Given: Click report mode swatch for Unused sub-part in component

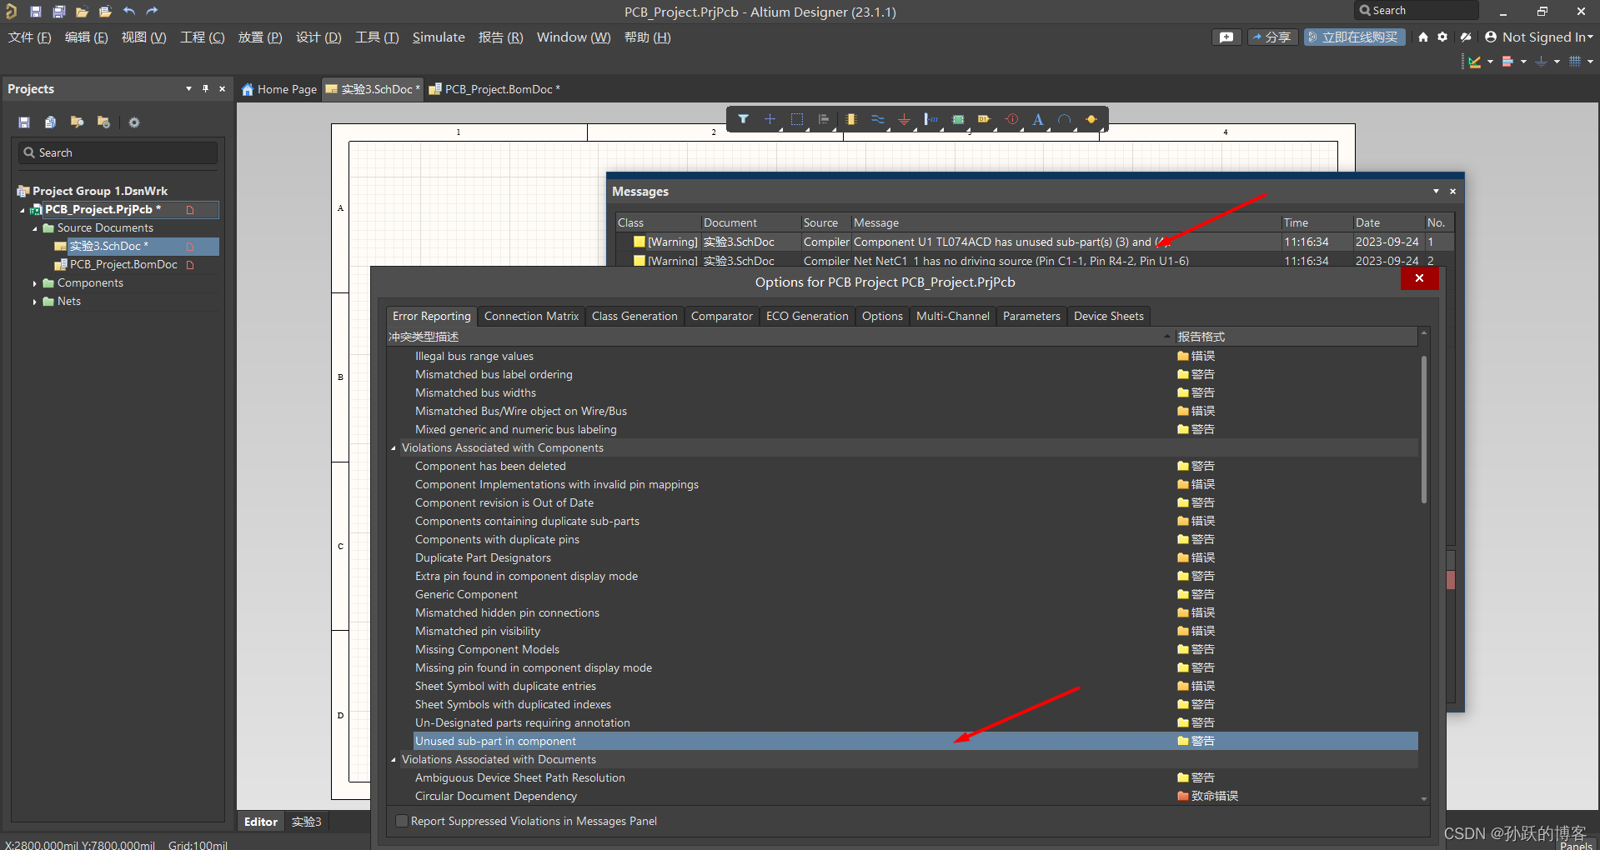Looking at the screenshot, I should 1183,741.
